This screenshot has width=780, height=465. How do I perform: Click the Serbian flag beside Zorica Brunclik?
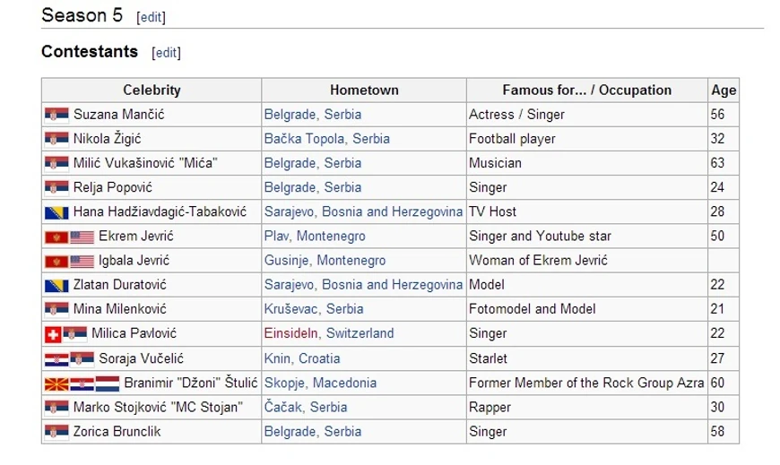(56, 432)
